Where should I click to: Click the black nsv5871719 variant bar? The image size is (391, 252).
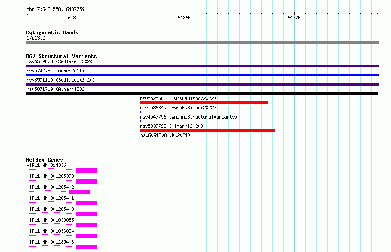click(x=202, y=94)
